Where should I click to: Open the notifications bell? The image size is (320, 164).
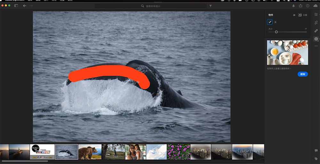[294, 6]
